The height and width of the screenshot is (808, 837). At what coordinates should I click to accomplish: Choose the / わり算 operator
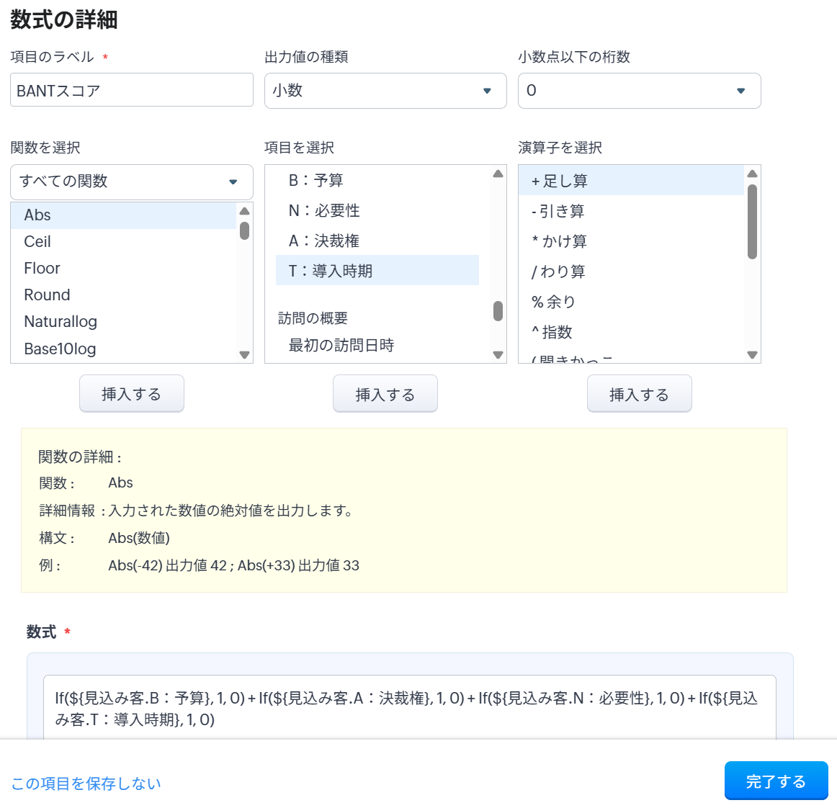point(558,271)
